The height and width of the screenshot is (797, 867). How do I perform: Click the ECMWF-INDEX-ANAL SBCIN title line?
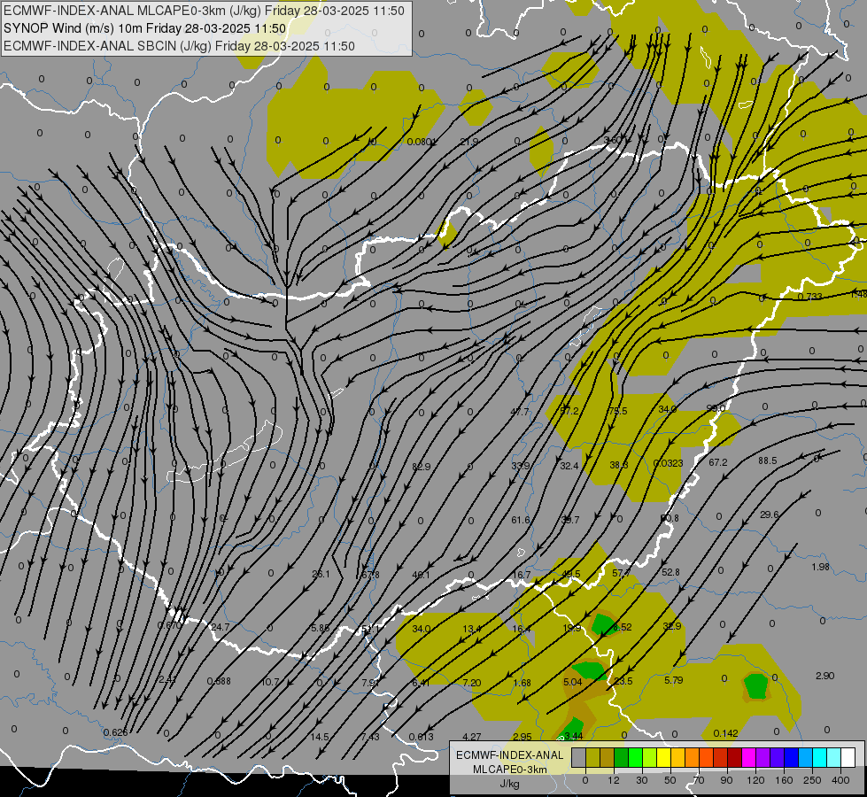pos(179,46)
